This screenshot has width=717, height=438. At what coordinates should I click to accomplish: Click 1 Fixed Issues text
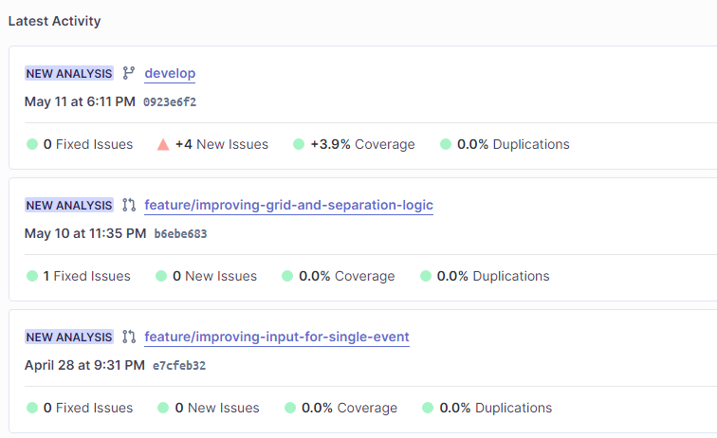(87, 276)
